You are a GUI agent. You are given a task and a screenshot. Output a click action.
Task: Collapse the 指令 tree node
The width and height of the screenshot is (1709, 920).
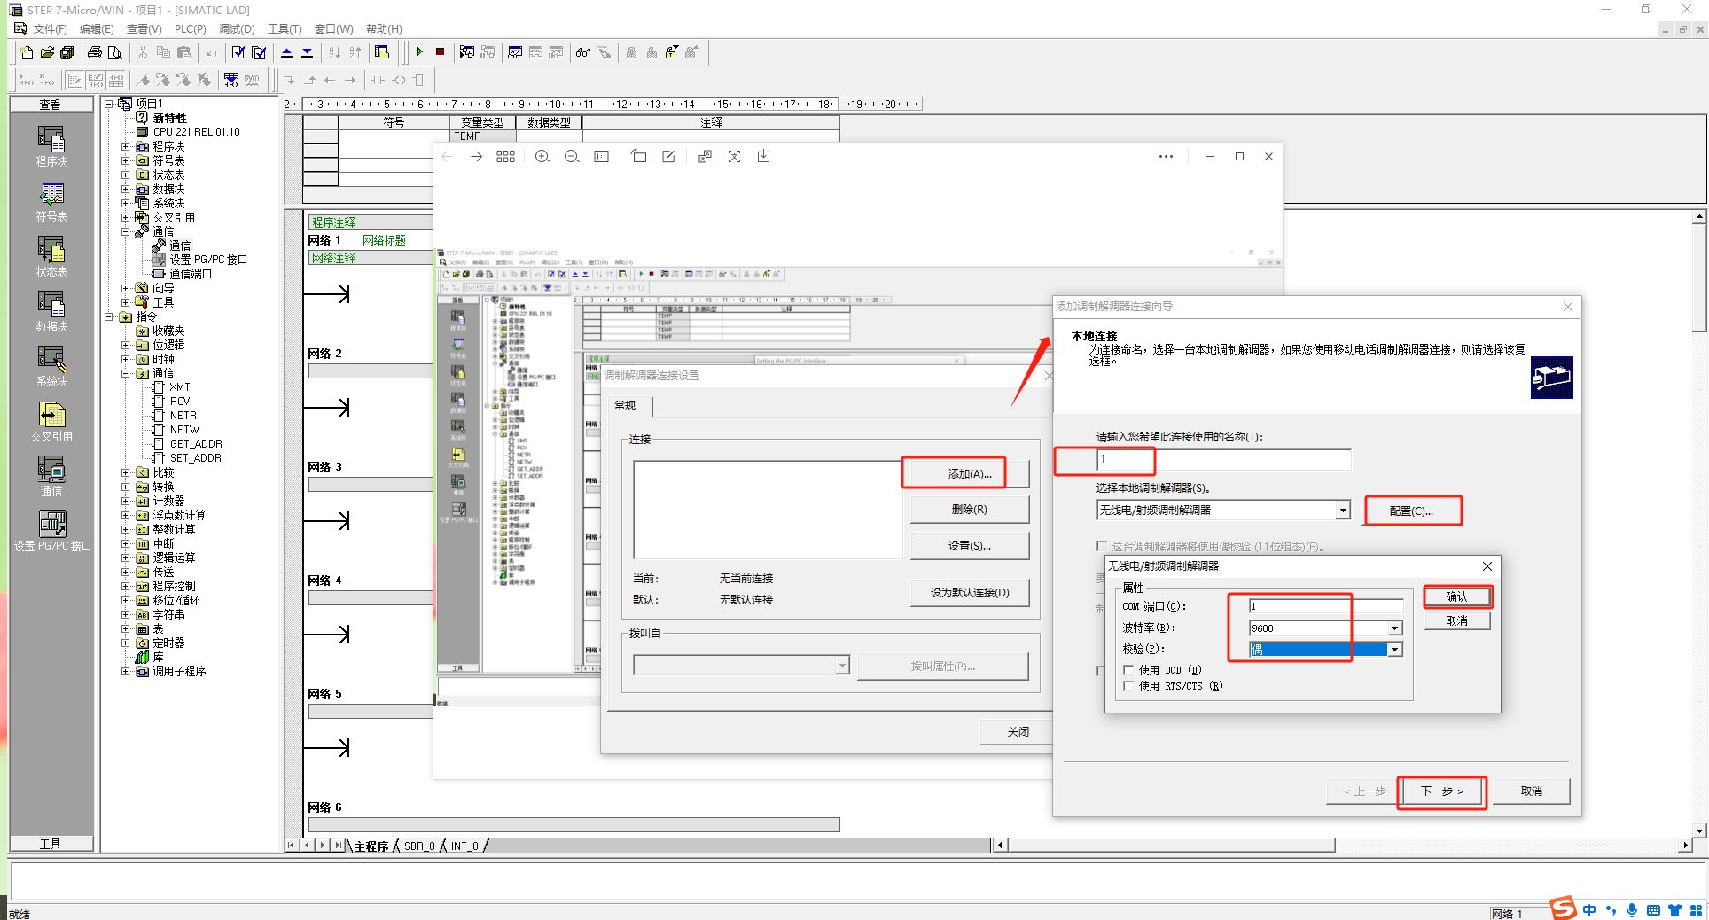[109, 316]
